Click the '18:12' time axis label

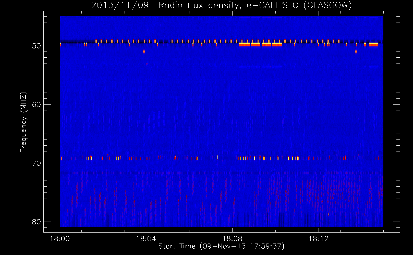(x=319, y=239)
